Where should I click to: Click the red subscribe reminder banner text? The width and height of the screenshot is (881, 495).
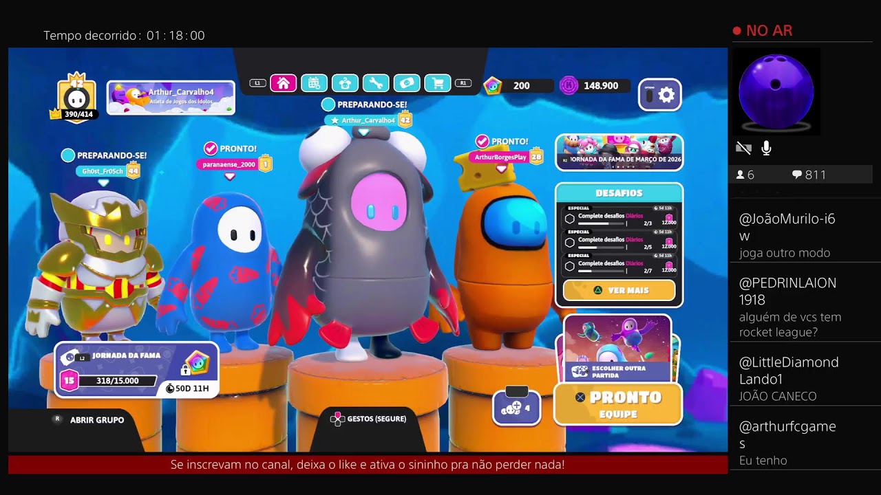point(368,465)
